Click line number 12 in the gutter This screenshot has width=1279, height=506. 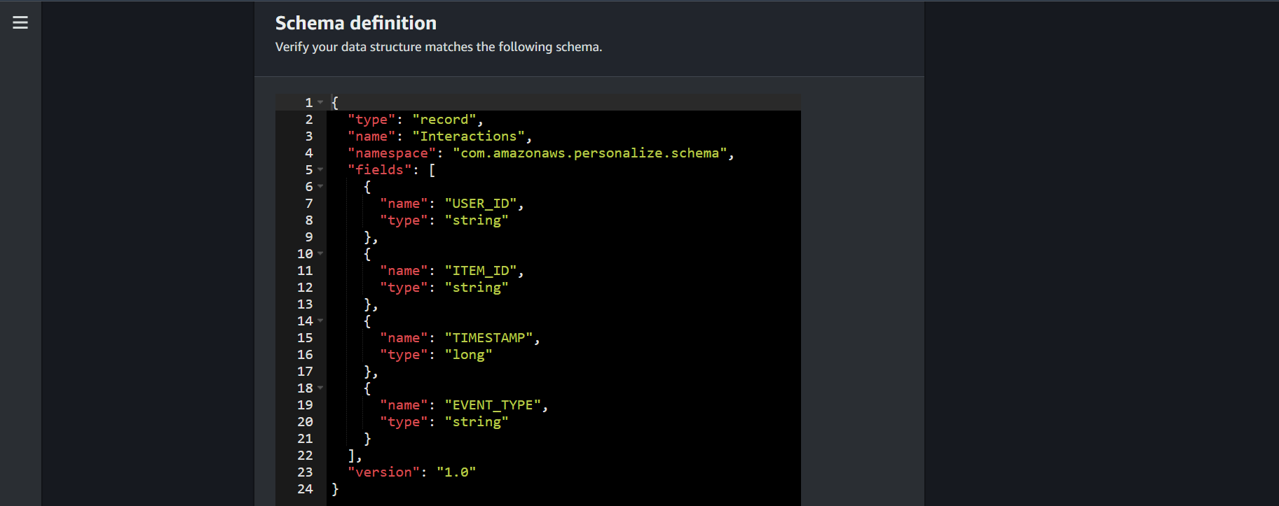pyautogui.click(x=305, y=288)
